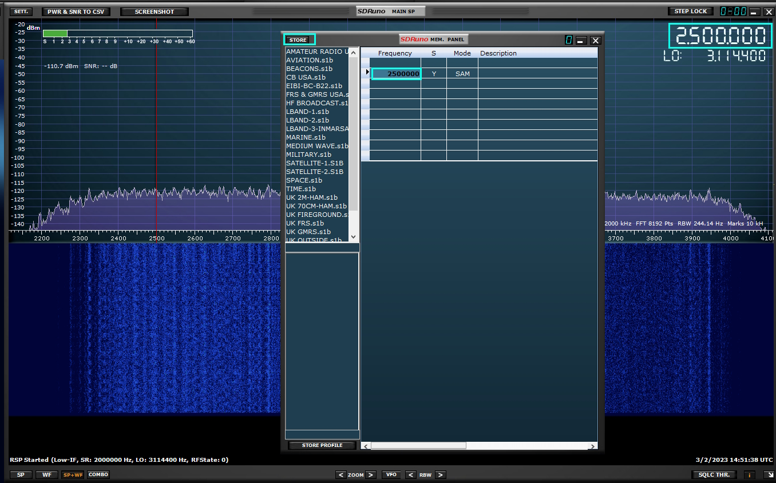This screenshot has width=776, height=483.
Task: Open the memory panel squelch indicator icon
Action: pos(569,40)
